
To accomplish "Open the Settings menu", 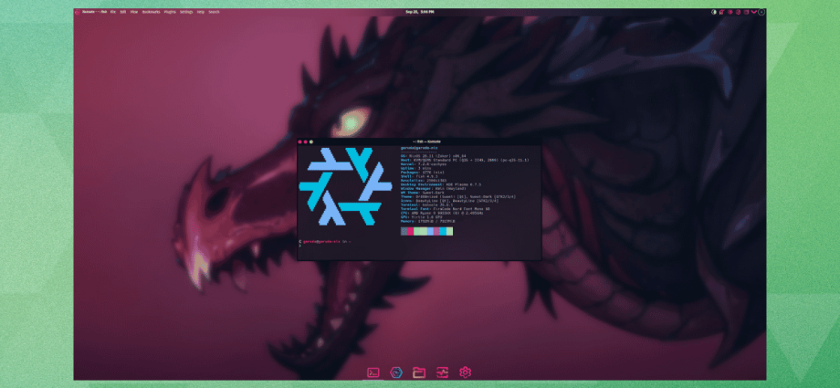I will (x=186, y=12).
